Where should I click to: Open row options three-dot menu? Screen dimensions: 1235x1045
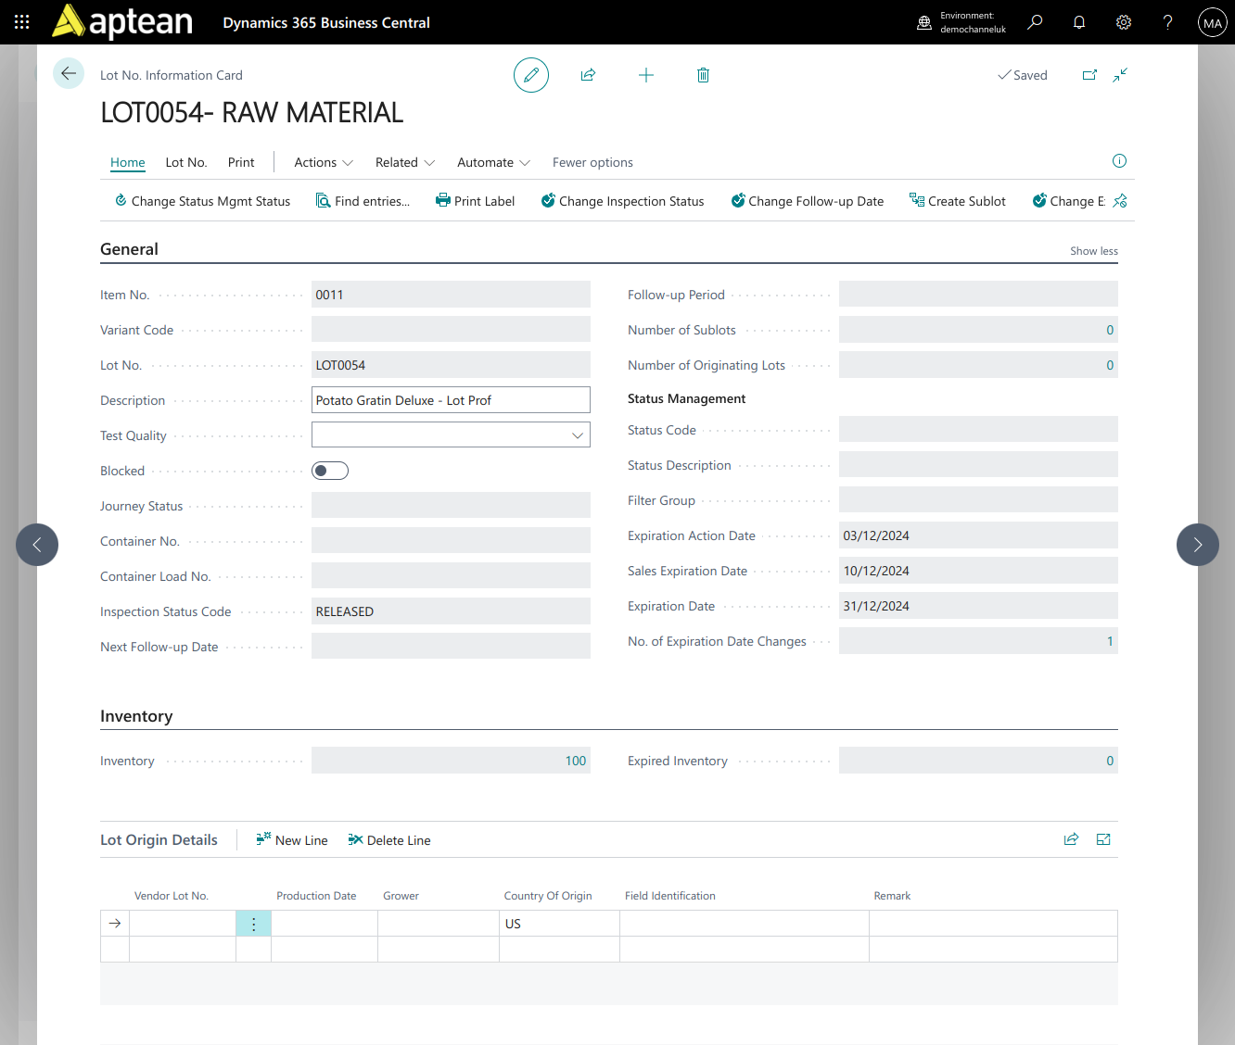point(253,924)
